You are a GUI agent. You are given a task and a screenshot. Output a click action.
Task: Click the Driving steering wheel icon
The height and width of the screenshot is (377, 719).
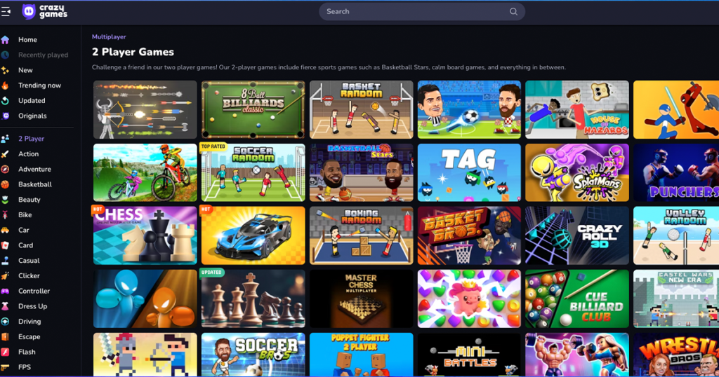pos(5,322)
